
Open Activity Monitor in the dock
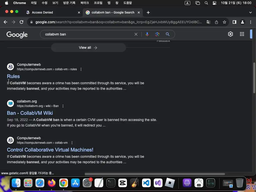(x=210, y=183)
